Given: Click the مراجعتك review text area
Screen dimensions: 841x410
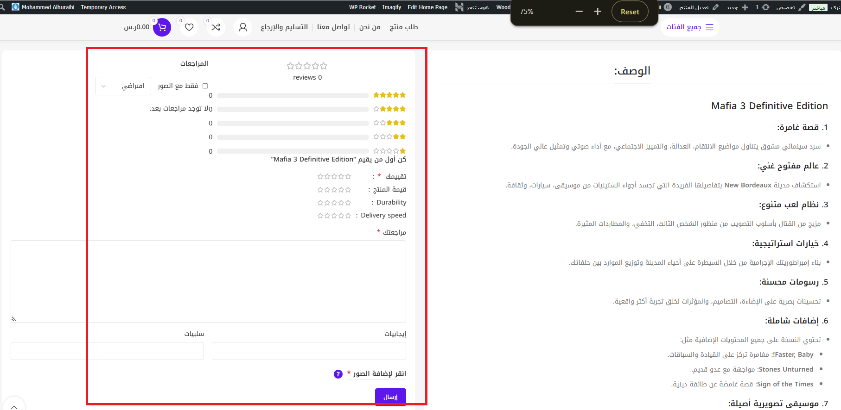Looking at the screenshot, I should pos(208,281).
